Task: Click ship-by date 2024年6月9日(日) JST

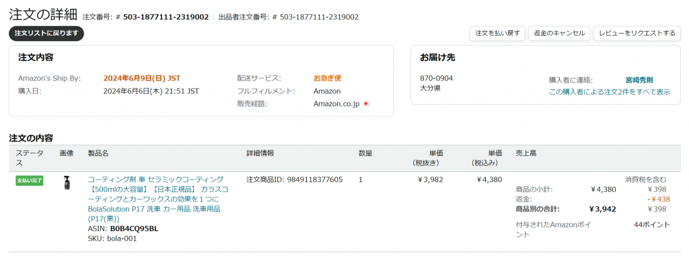Action: pyautogui.click(x=141, y=79)
